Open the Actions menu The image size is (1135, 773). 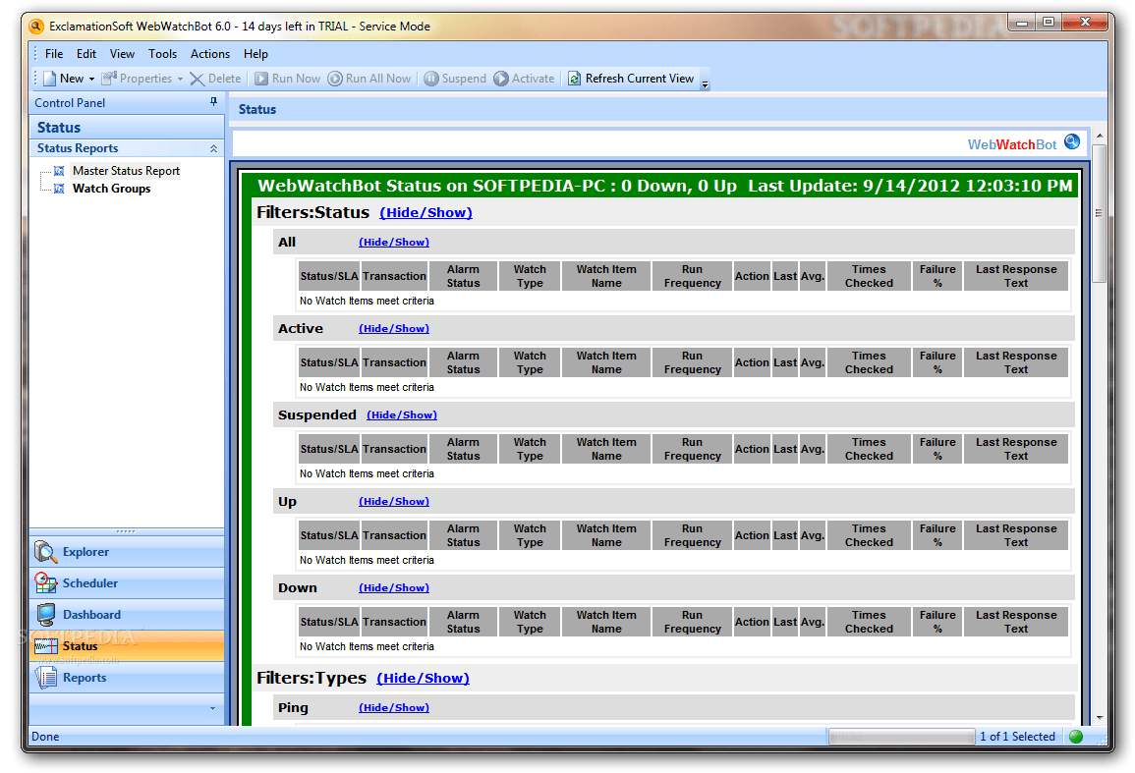(x=210, y=54)
